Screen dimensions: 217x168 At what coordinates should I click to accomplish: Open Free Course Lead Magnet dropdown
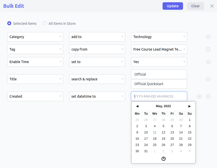[x=159, y=49]
